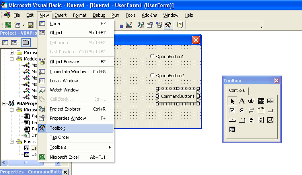Click the Project Explorer toolbar icon
This screenshot has height=175, width=302.
tap(141, 25)
